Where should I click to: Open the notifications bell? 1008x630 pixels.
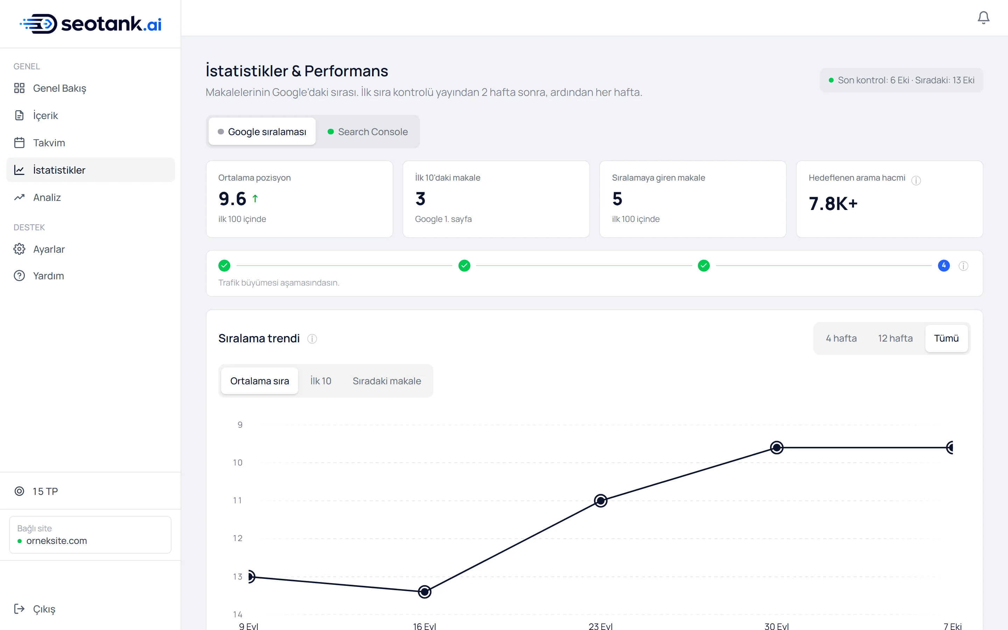click(x=983, y=17)
